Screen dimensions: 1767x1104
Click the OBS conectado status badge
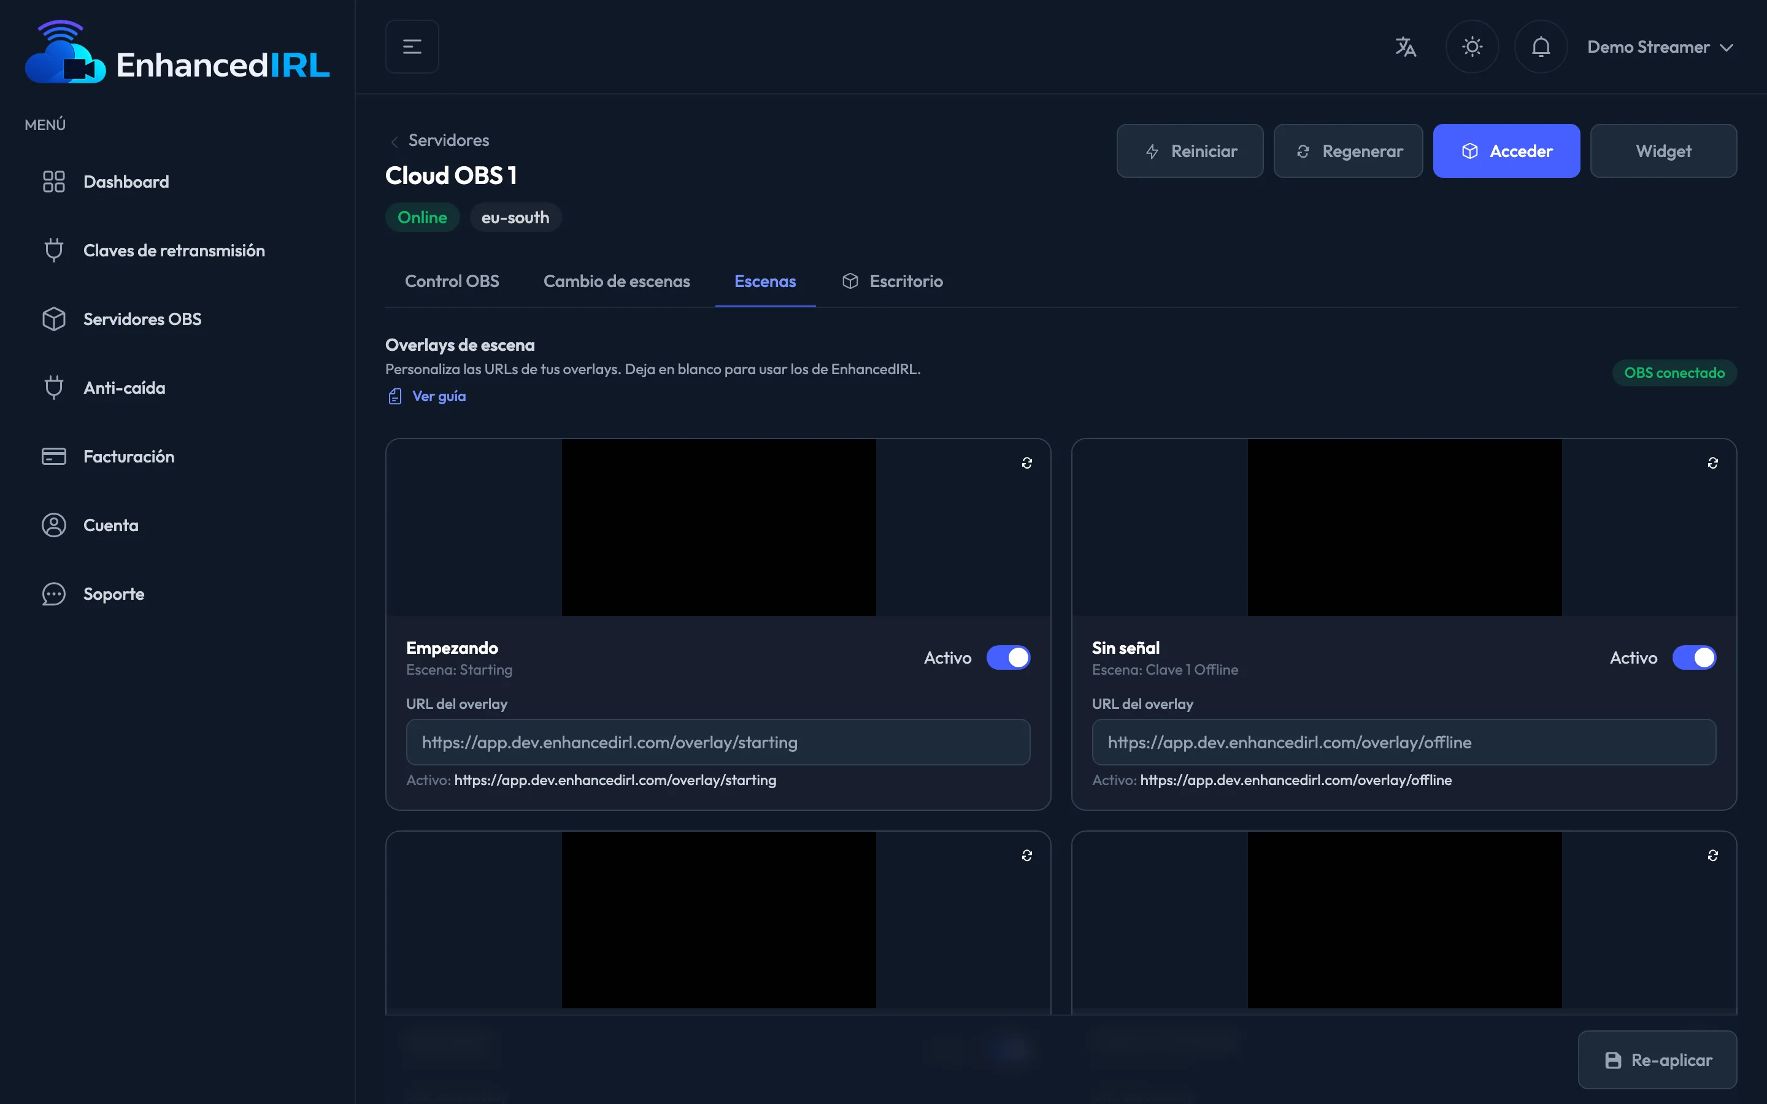(x=1674, y=373)
